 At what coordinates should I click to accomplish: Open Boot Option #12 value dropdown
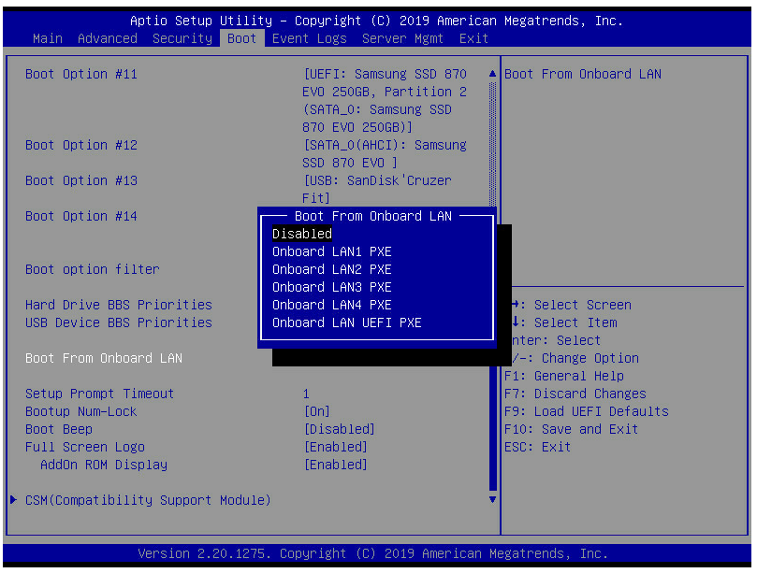pyautogui.click(x=384, y=153)
